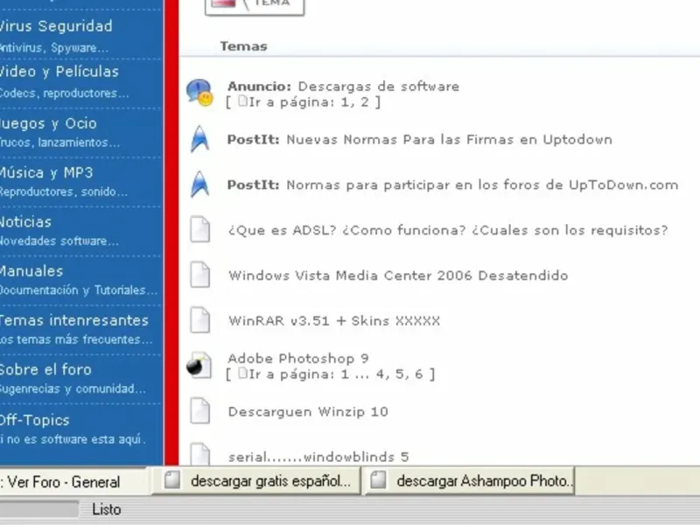Click 'Sugenrecias y comunidad...' subtitle in sidebar
The height and width of the screenshot is (525, 700).
click(73, 388)
